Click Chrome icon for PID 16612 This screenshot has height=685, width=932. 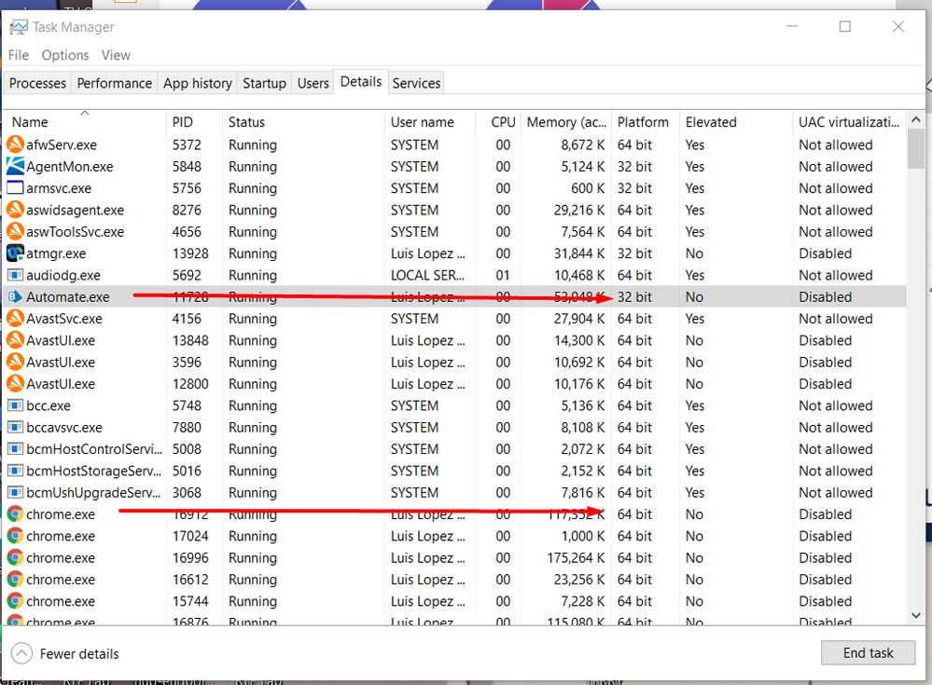tap(15, 580)
